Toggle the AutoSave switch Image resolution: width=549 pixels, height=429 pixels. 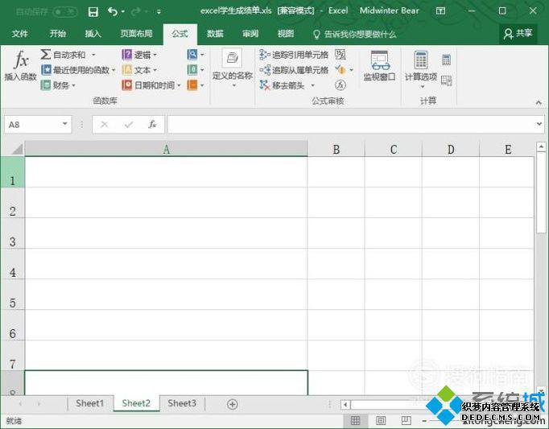click(65, 12)
